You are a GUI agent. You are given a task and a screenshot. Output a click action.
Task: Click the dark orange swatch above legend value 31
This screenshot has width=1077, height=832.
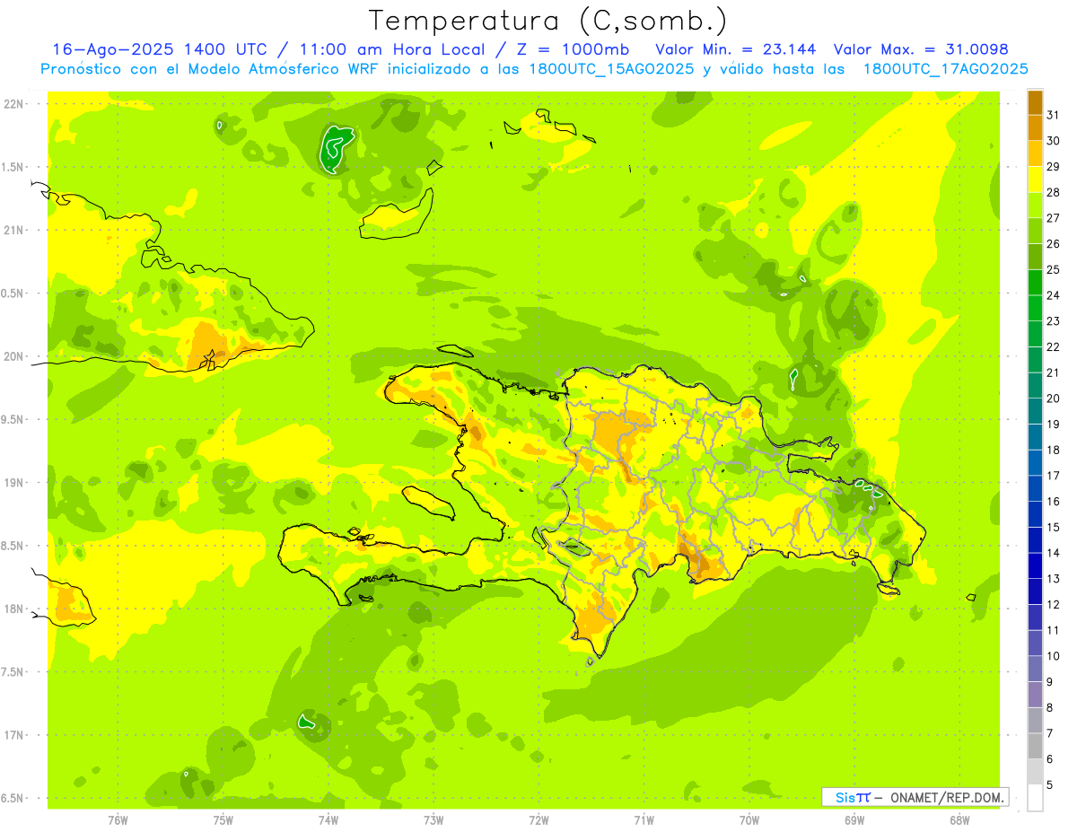click(1035, 102)
